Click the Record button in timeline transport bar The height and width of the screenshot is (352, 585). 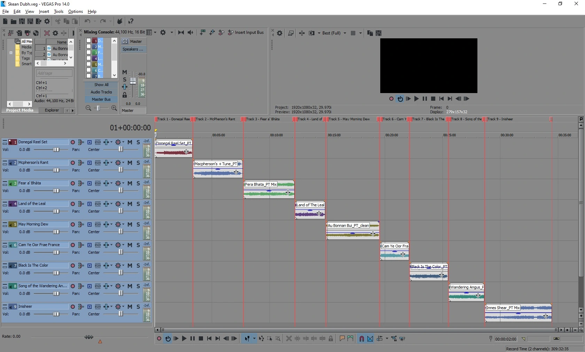[x=159, y=339]
